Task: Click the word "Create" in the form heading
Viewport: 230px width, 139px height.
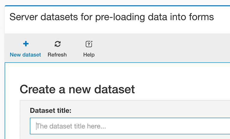Action: (x=37, y=89)
